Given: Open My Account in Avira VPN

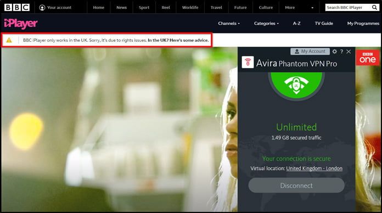Looking at the screenshot, I should (x=310, y=52).
